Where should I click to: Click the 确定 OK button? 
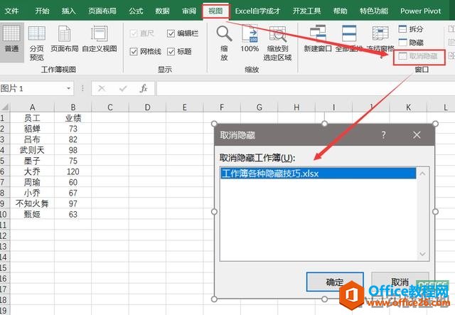coord(335,282)
